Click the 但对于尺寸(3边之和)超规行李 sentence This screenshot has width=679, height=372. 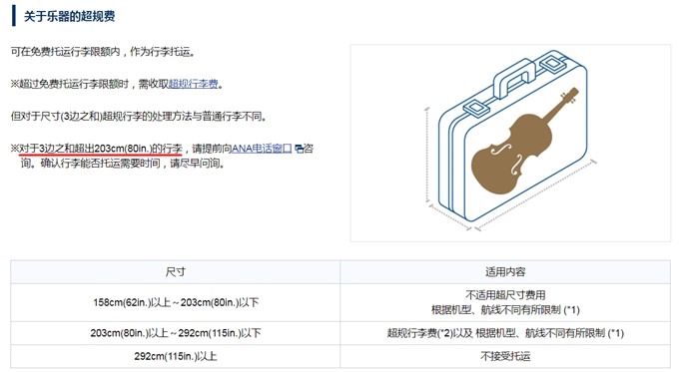click(139, 117)
